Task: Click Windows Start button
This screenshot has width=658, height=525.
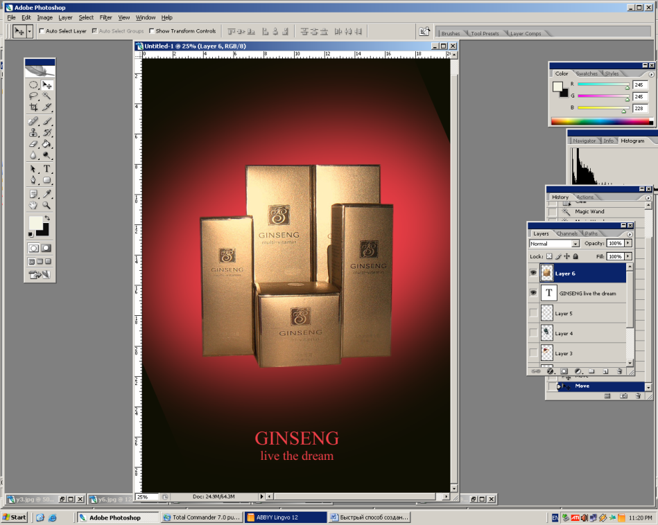Action: [x=15, y=517]
